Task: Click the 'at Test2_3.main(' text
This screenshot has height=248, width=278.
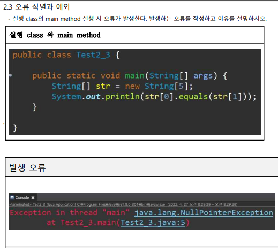Action: point(84,222)
